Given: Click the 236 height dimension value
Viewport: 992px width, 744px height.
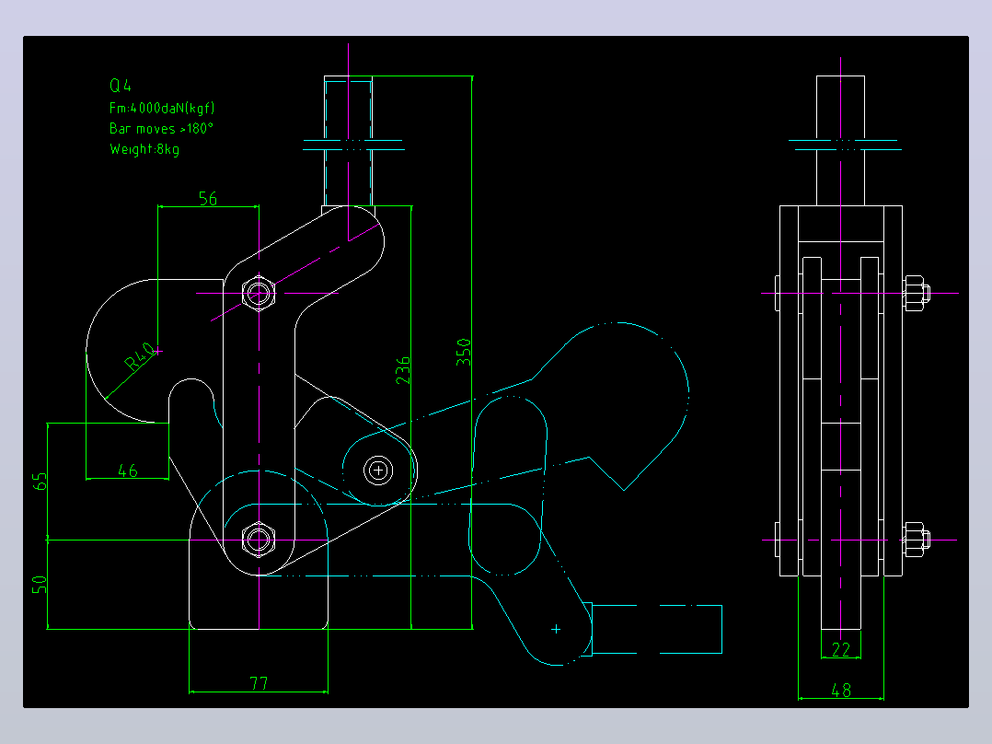Looking at the screenshot, I should click(x=403, y=370).
